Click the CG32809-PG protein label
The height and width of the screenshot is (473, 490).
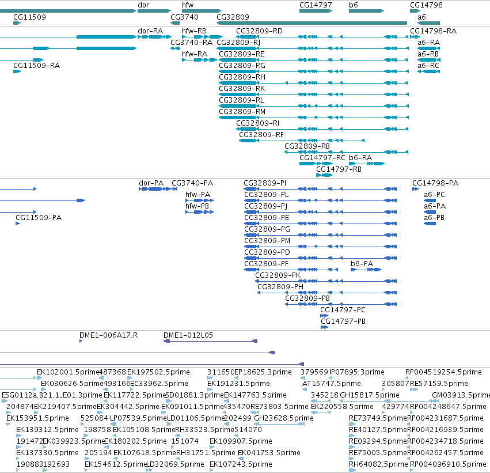click(x=267, y=229)
